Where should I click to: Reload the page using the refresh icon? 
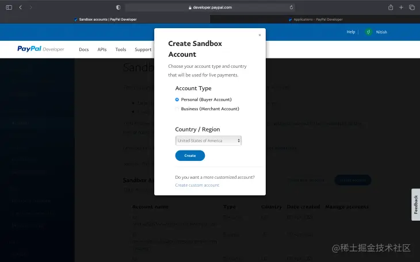click(x=291, y=7)
